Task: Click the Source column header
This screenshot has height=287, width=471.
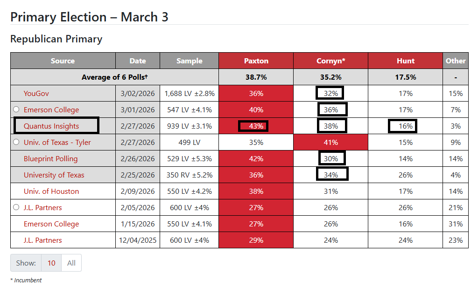Action: click(x=63, y=61)
